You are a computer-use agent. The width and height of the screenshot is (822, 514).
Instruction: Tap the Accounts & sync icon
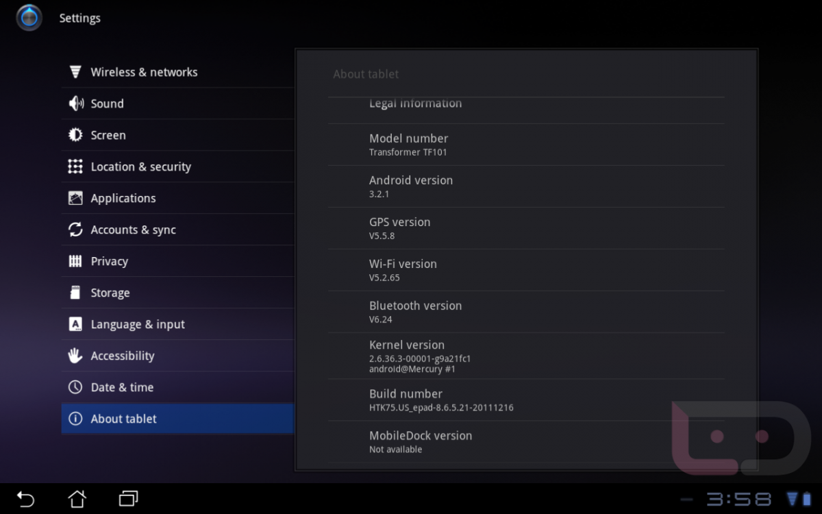pos(75,230)
